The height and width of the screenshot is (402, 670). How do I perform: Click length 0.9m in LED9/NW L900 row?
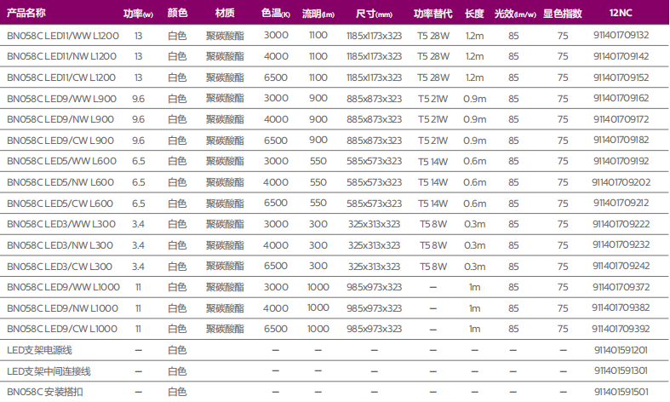pyautogui.click(x=475, y=119)
